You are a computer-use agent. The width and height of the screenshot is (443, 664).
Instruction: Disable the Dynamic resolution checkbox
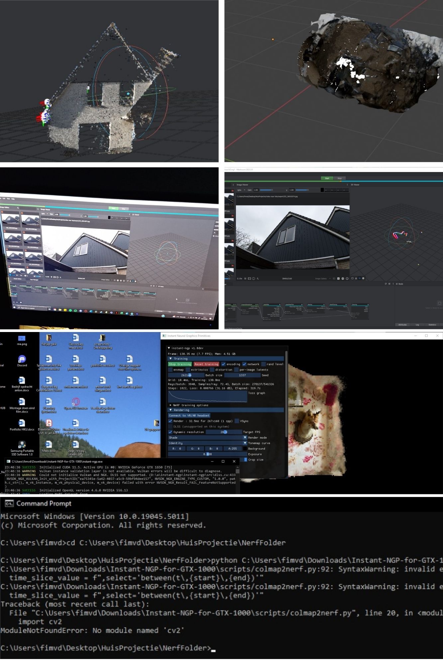[170, 432]
